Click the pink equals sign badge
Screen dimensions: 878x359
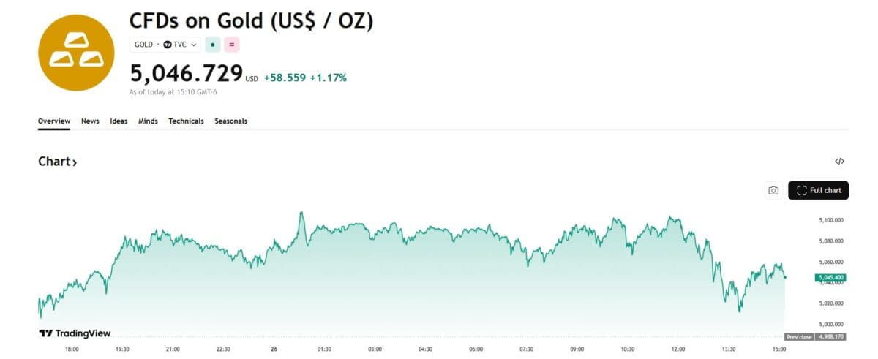pos(232,45)
